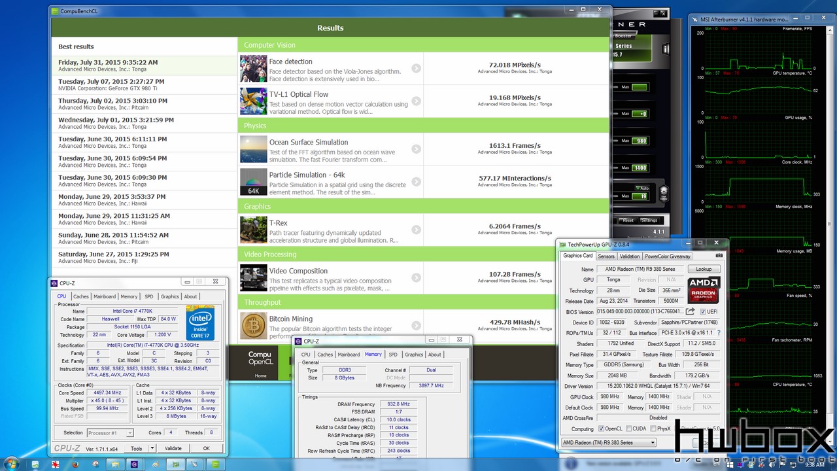Click the CPU-Z Tools button
The height and width of the screenshot is (471, 837).
(136, 448)
